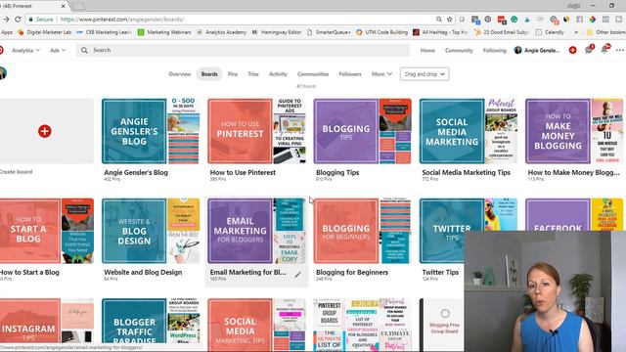Screen dimensions: 626x352
Task: Click Angie Gensler profile avatar in header
Action: click(518, 50)
